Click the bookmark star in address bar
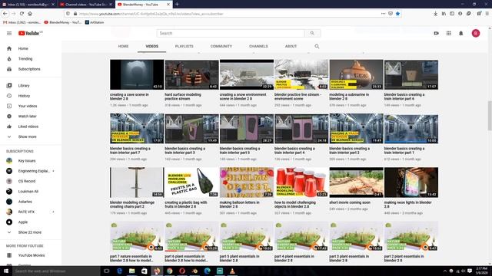The width and height of the screenshot is (492, 276). (397, 14)
